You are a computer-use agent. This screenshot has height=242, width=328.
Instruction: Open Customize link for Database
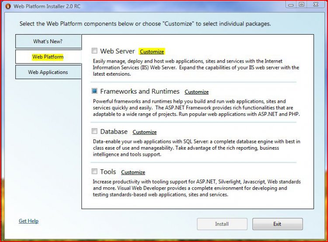tap(145, 132)
